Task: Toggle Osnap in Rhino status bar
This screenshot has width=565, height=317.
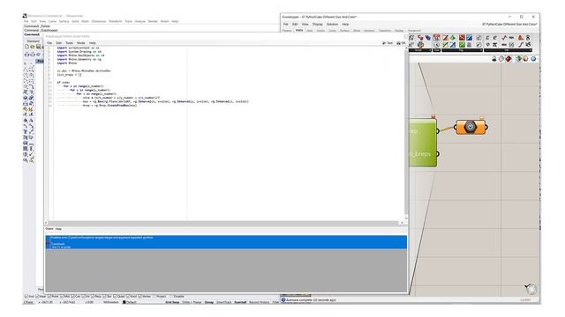Action: [x=209, y=302]
